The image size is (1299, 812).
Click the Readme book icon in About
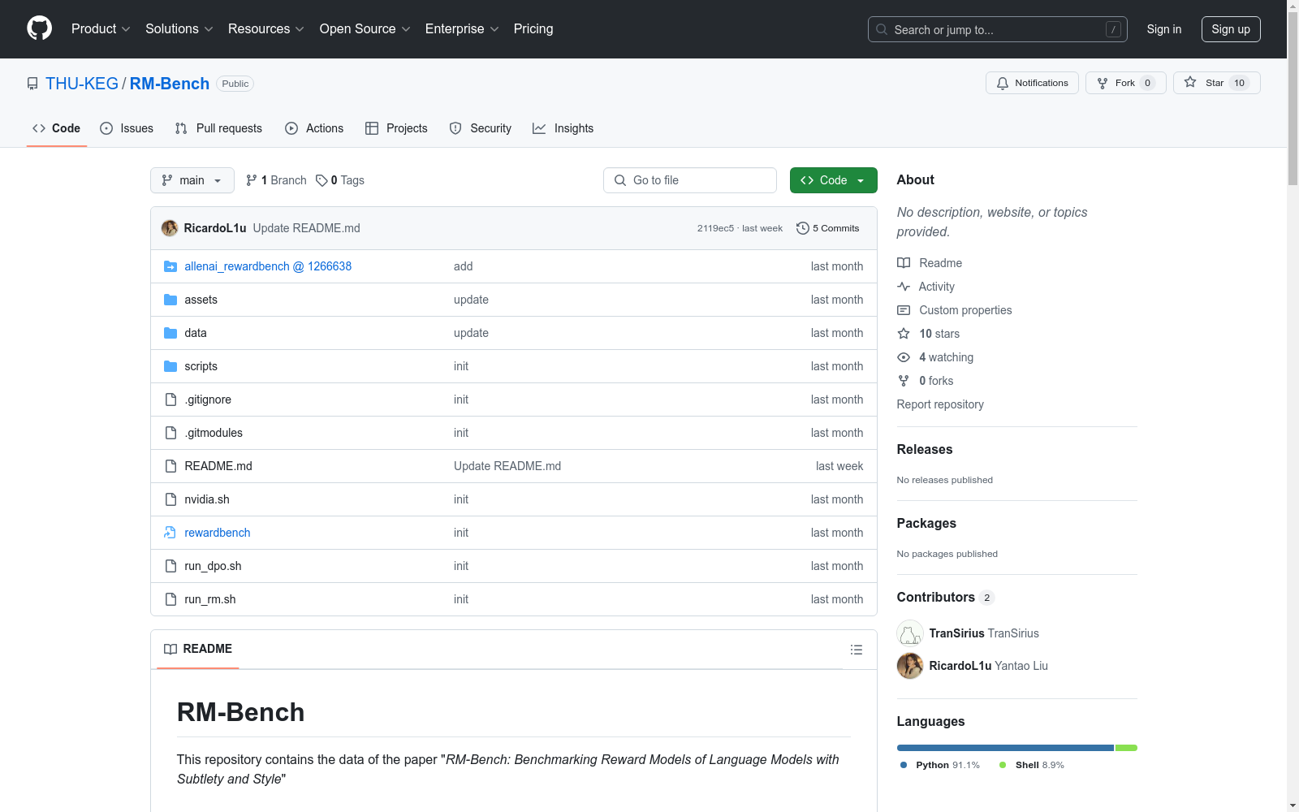pyautogui.click(x=904, y=263)
